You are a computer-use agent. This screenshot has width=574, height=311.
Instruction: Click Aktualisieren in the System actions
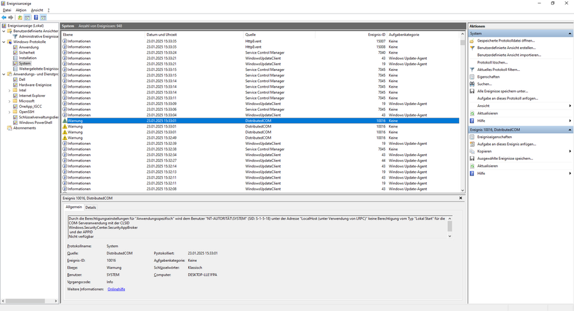click(487, 113)
